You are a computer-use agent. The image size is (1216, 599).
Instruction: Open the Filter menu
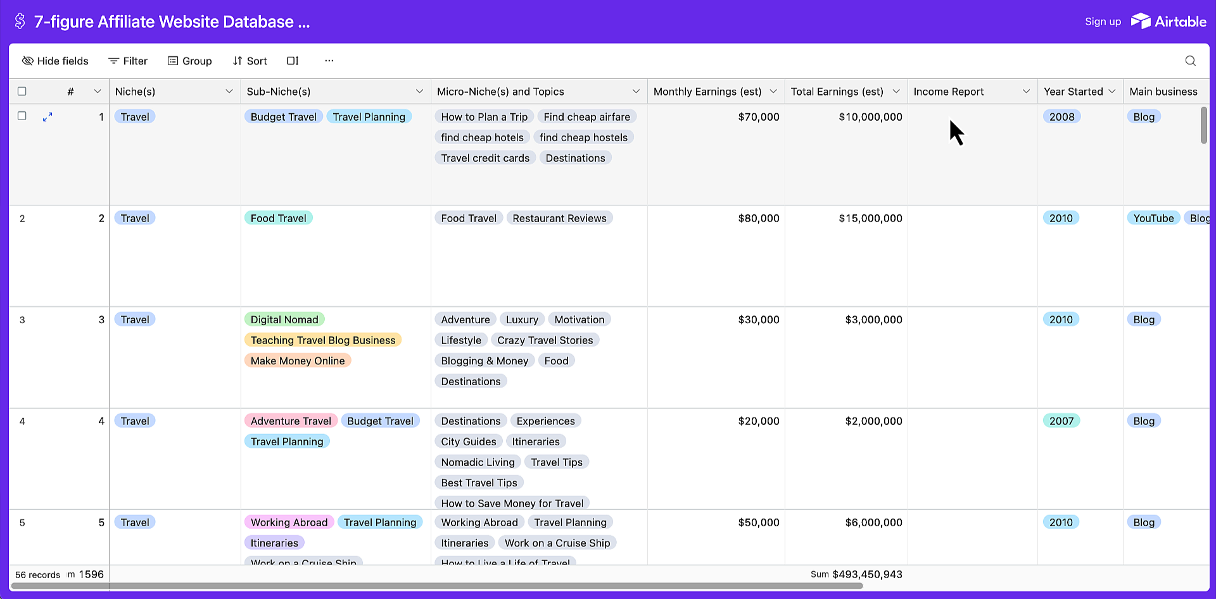pos(128,61)
